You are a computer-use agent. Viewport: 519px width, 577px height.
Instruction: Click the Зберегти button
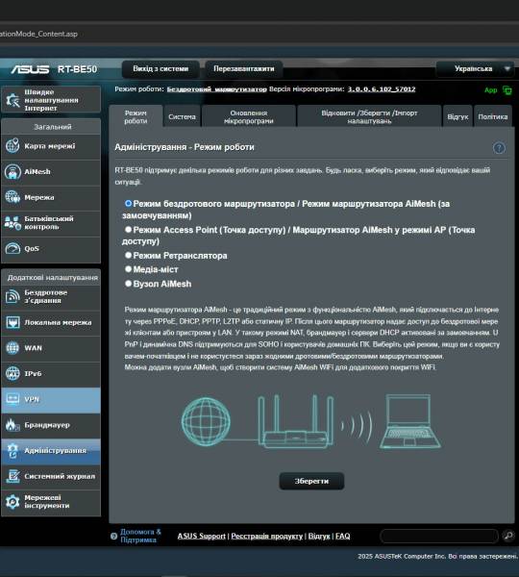pyautogui.click(x=311, y=481)
